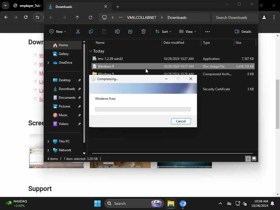This screenshot has width=280, height=210.
Task: Expand the Network tree node
Action: coord(48,150)
